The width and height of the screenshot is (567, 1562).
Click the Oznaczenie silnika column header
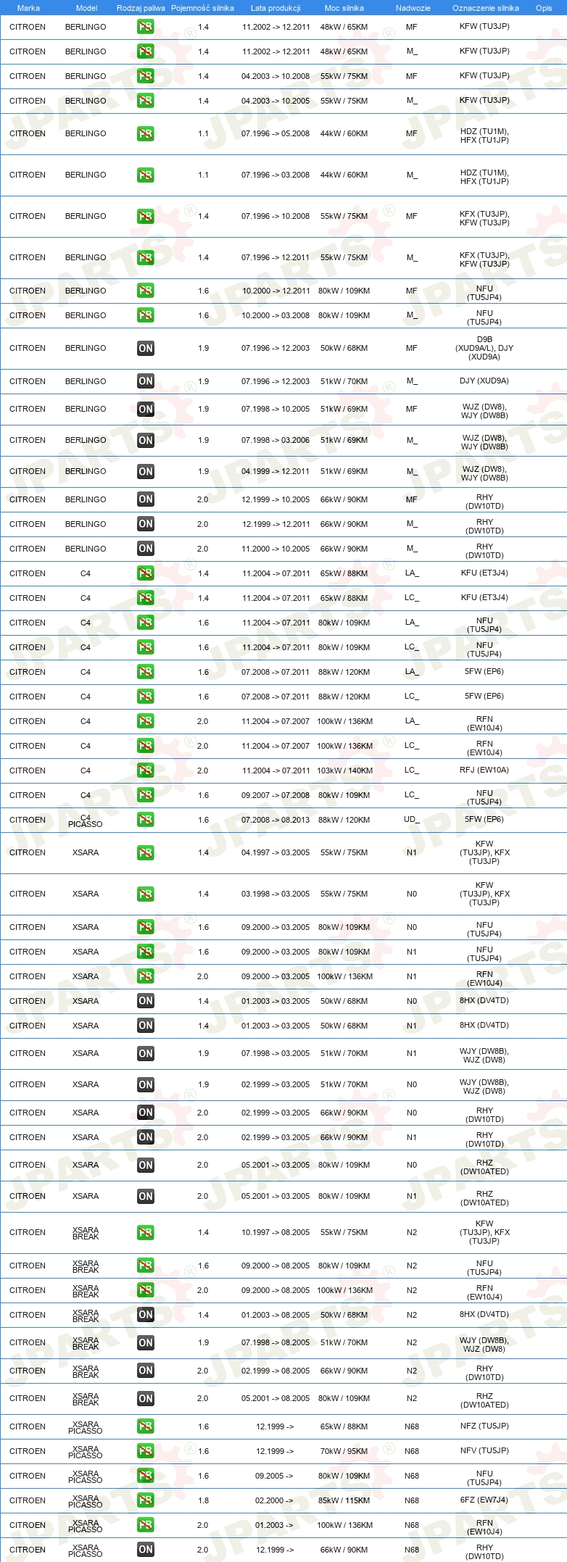(x=486, y=8)
